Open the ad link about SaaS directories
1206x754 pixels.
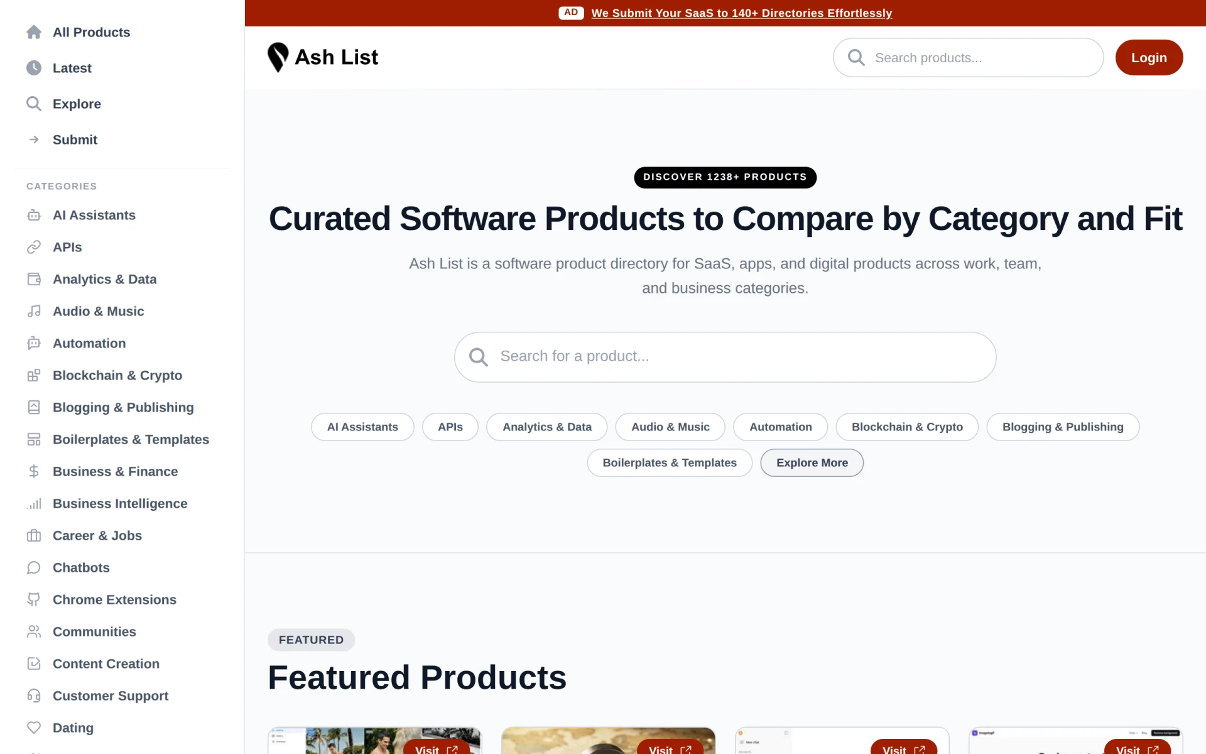(x=741, y=13)
